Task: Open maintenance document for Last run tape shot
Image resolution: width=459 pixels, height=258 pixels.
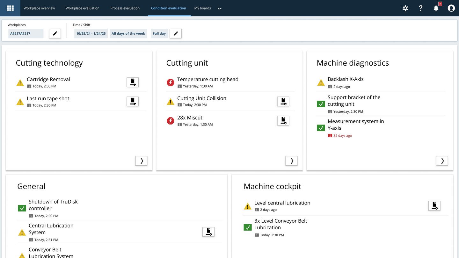Action: (133, 102)
